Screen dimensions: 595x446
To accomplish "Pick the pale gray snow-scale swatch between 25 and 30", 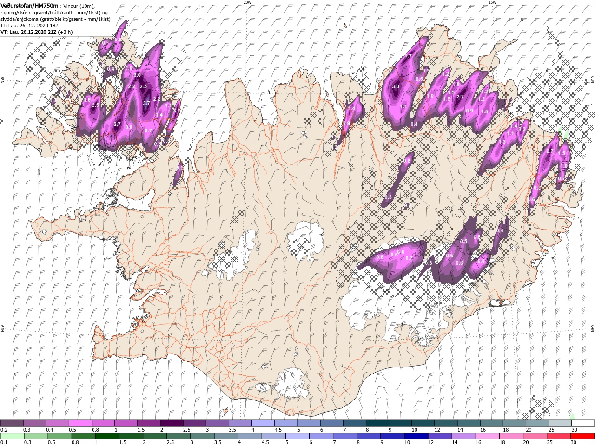I will pos(560,423).
